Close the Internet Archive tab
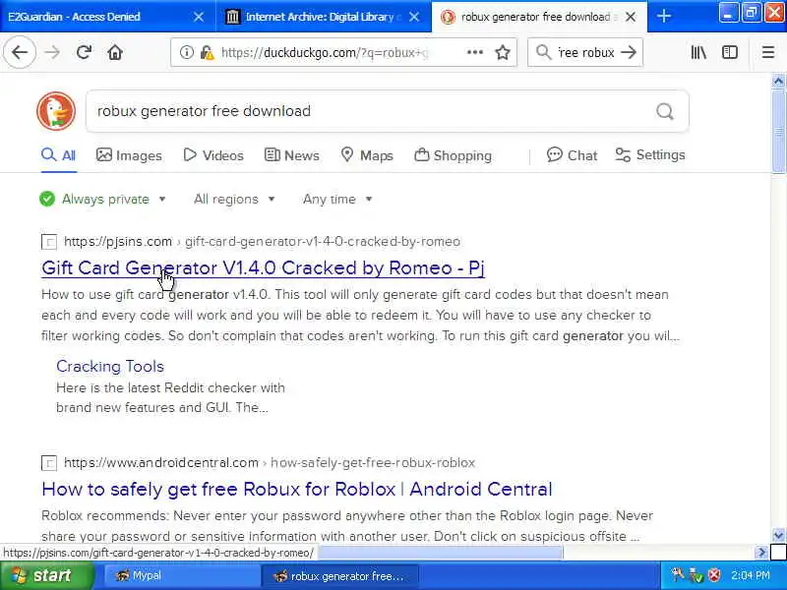This screenshot has height=590, width=787. pyautogui.click(x=414, y=17)
